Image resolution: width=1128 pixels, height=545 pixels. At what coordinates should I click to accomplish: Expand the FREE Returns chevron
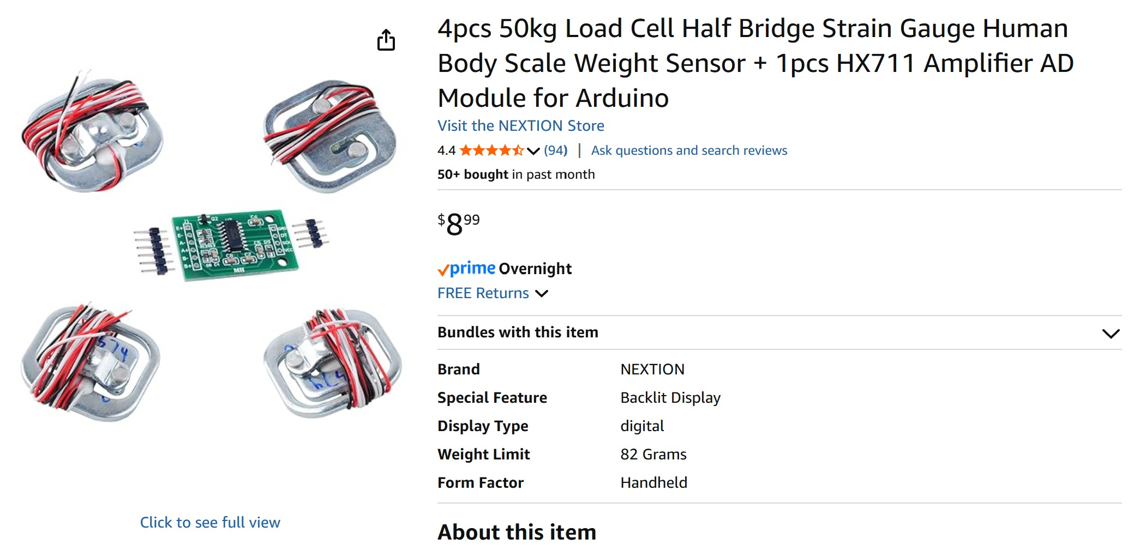(x=542, y=294)
